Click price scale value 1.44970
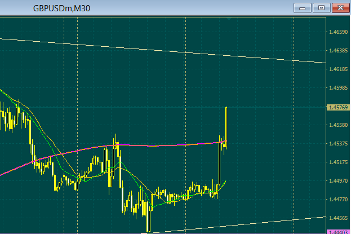Screen dimensions: 351x234 coord(338,180)
